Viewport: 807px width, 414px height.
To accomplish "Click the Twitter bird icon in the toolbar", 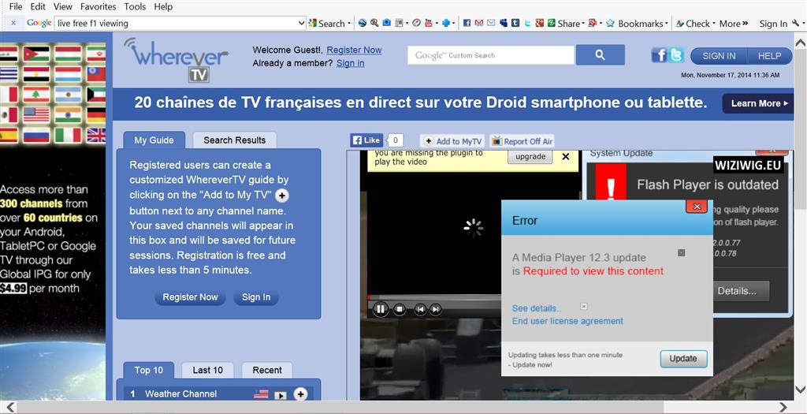I will pyautogui.click(x=527, y=23).
